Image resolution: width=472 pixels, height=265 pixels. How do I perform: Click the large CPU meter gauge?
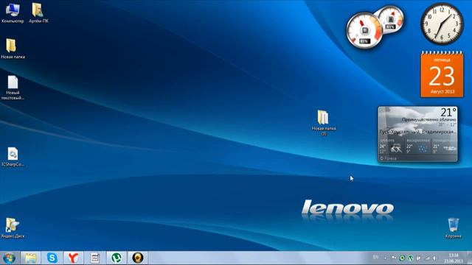(364, 31)
